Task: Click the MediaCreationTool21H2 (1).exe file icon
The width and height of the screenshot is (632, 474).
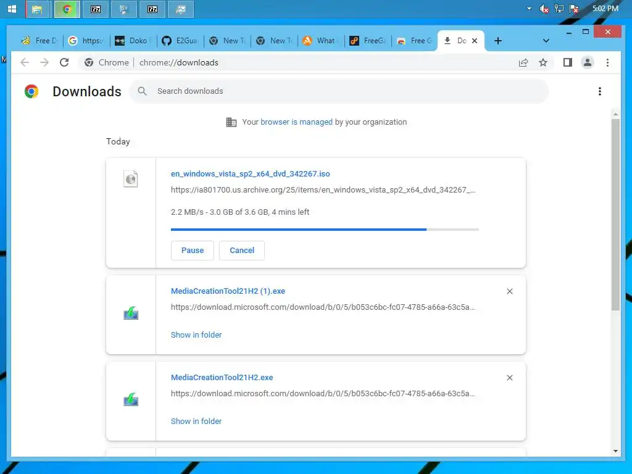Action: [131, 314]
